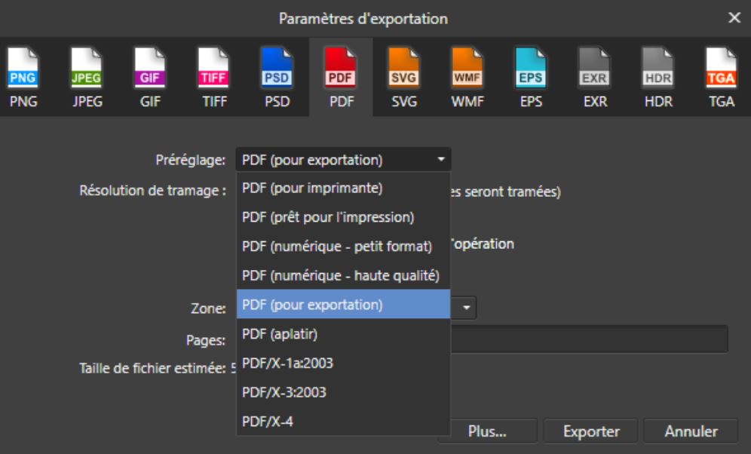Select the TIFF format icon

[x=213, y=77]
